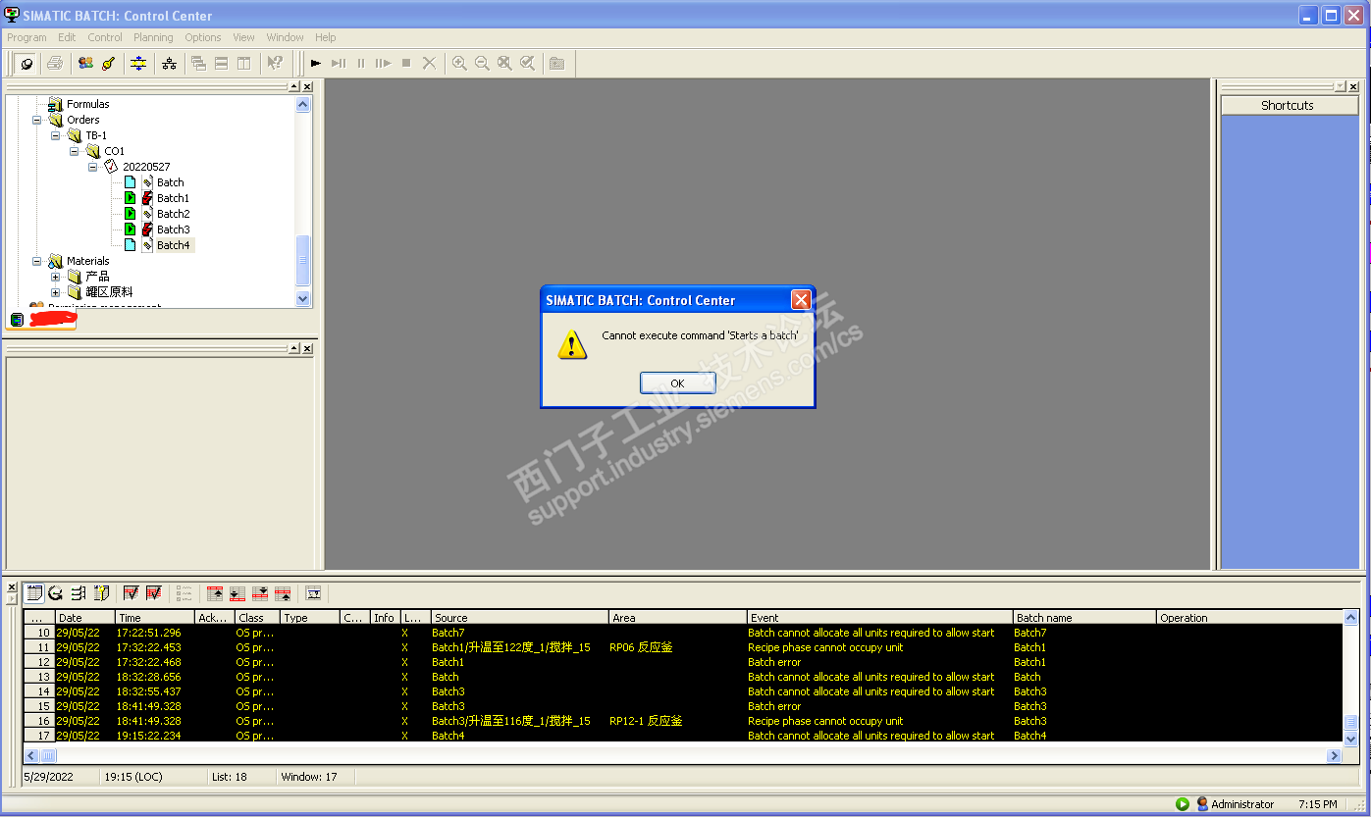1371x817 pixels.
Task: Open the Help menu
Action: 326,37
